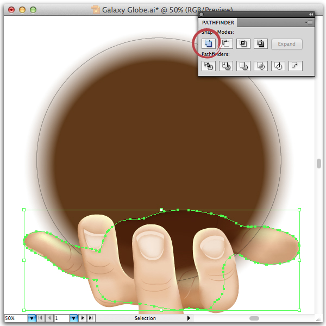Click the 50% zoom input field

coord(16,318)
